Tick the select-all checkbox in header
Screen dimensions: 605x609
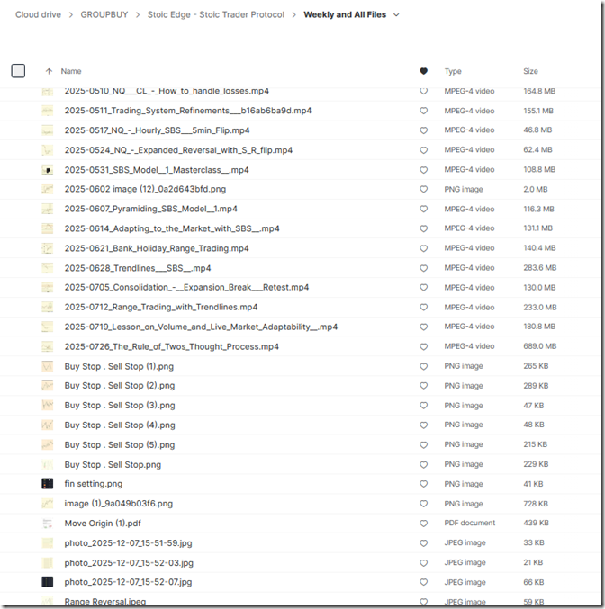pyautogui.click(x=18, y=71)
